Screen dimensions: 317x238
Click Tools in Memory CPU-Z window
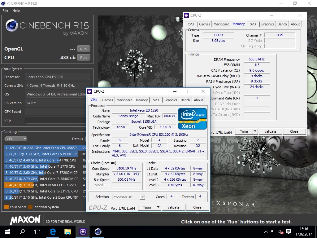point(244,131)
